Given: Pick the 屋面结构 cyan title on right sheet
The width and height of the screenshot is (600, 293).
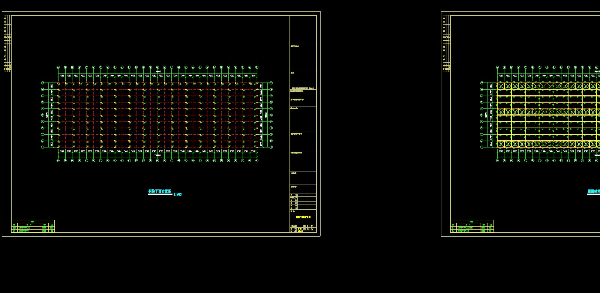Looking at the screenshot, I should click(594, 191).
